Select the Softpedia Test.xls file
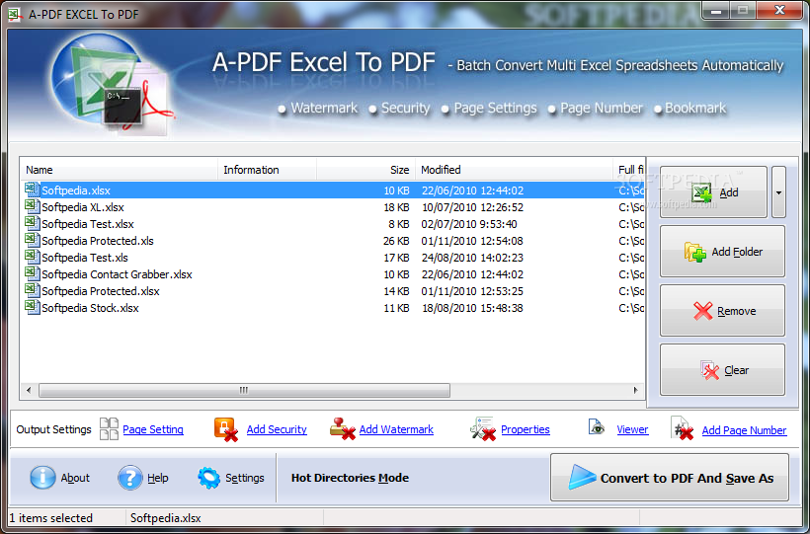810x534 pixels. pos(333,258)
